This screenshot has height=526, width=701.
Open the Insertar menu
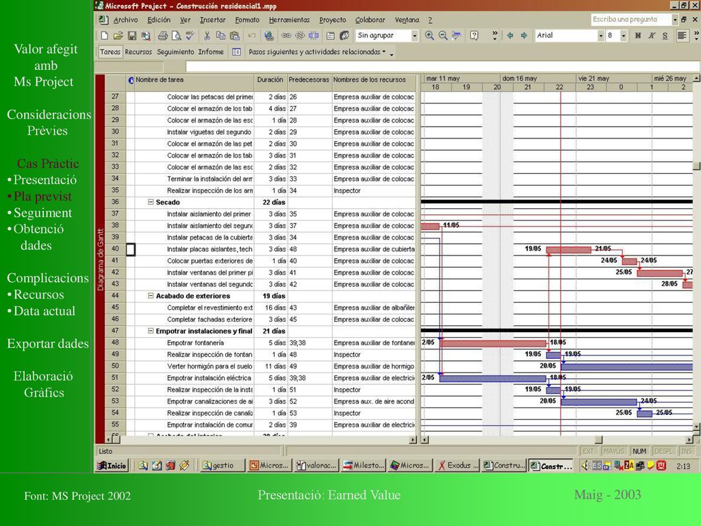(213, 20)
